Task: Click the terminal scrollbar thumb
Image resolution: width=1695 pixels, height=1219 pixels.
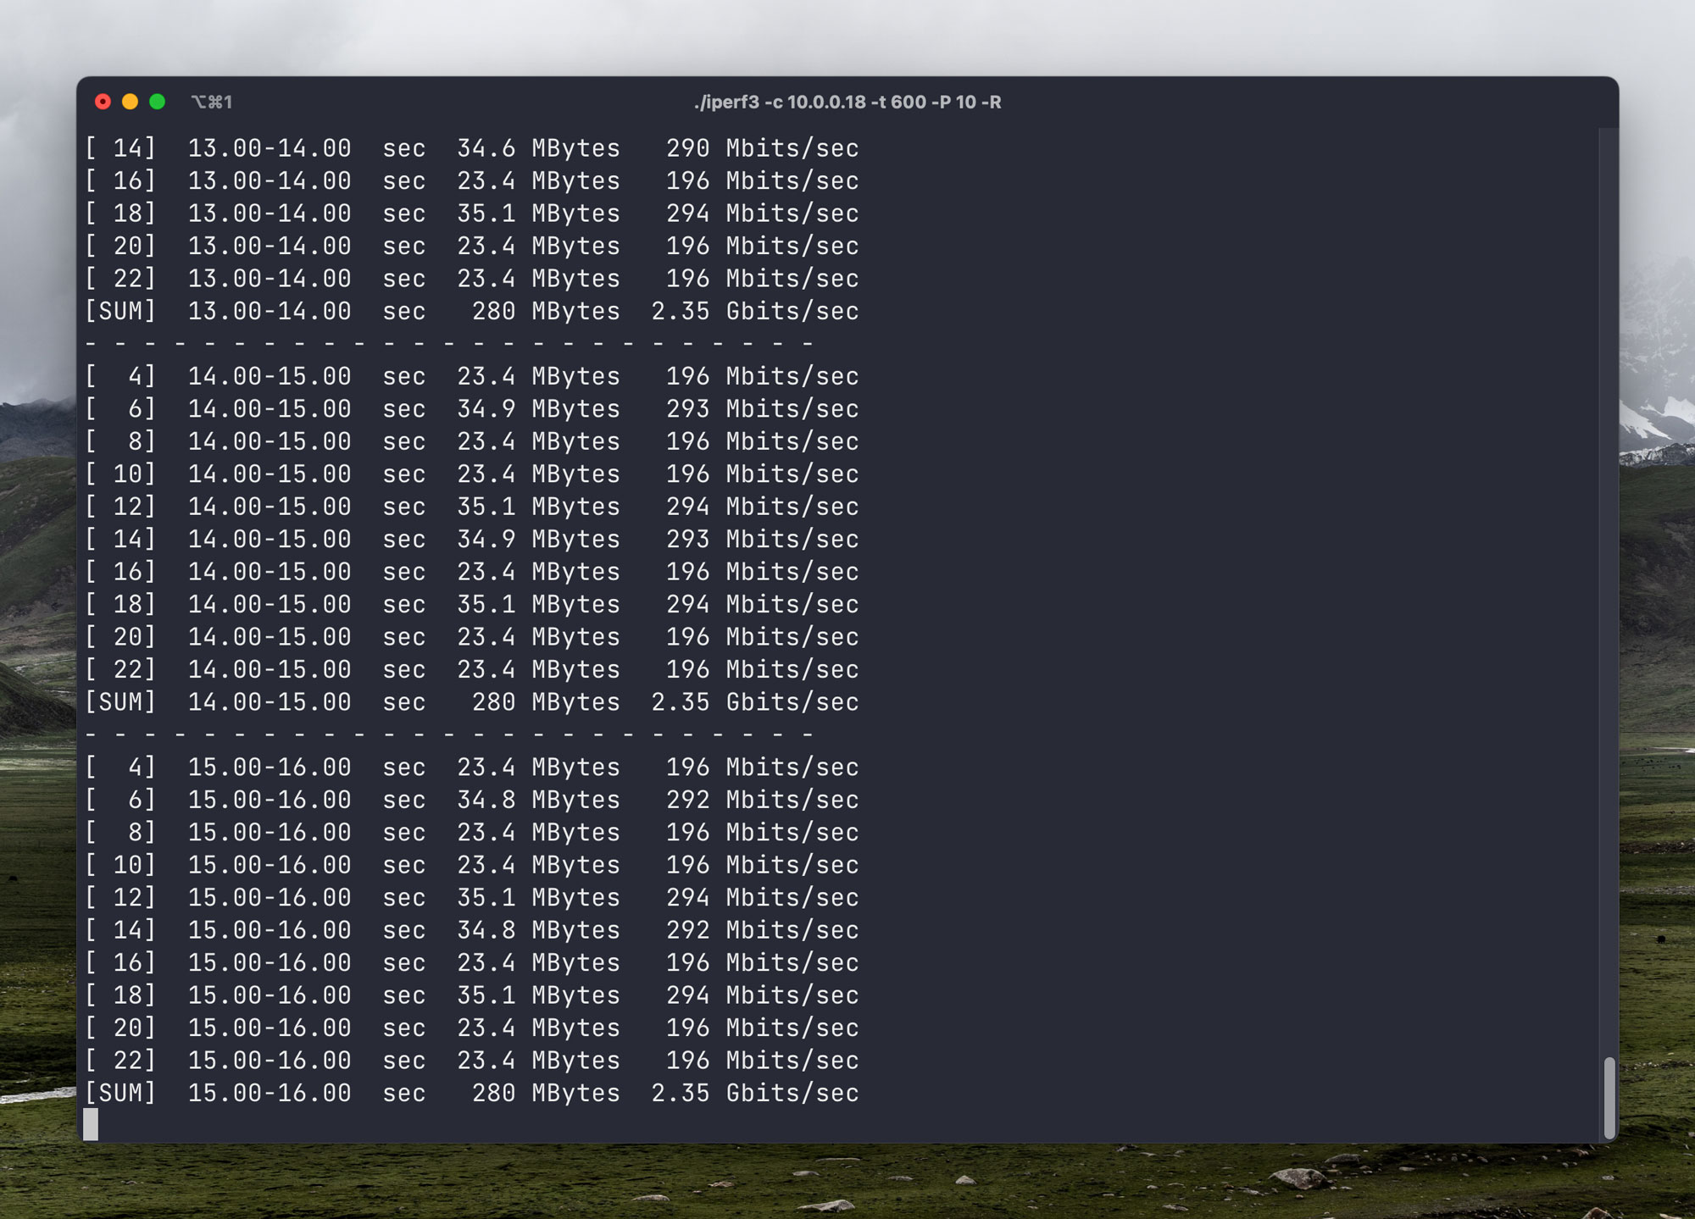Action: (x=1609, y=1097)
